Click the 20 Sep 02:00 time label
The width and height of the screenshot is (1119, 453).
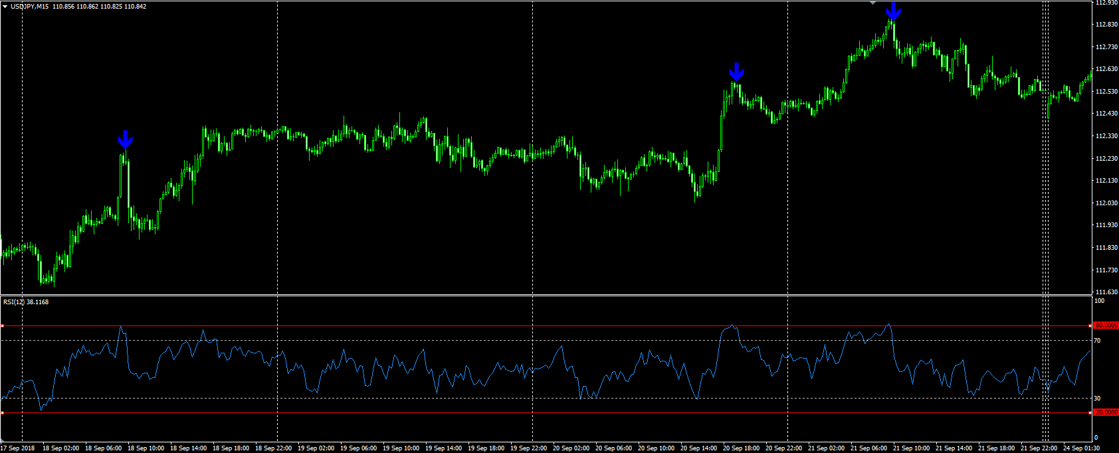[x=571, y=448]
